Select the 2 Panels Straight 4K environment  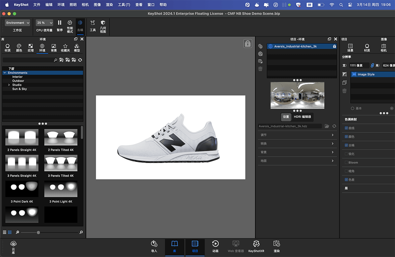[x=22, y=140]
